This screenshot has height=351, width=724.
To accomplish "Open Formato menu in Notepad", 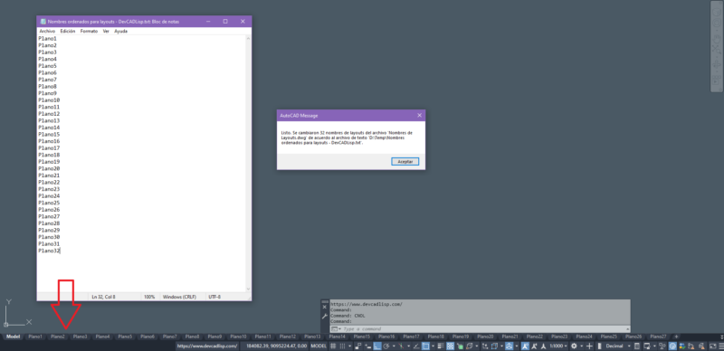I will tap(89, 32).
